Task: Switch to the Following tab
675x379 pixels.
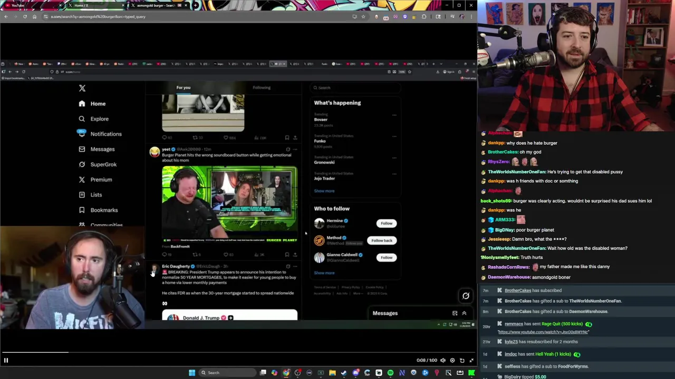Action: pos(262,87)
